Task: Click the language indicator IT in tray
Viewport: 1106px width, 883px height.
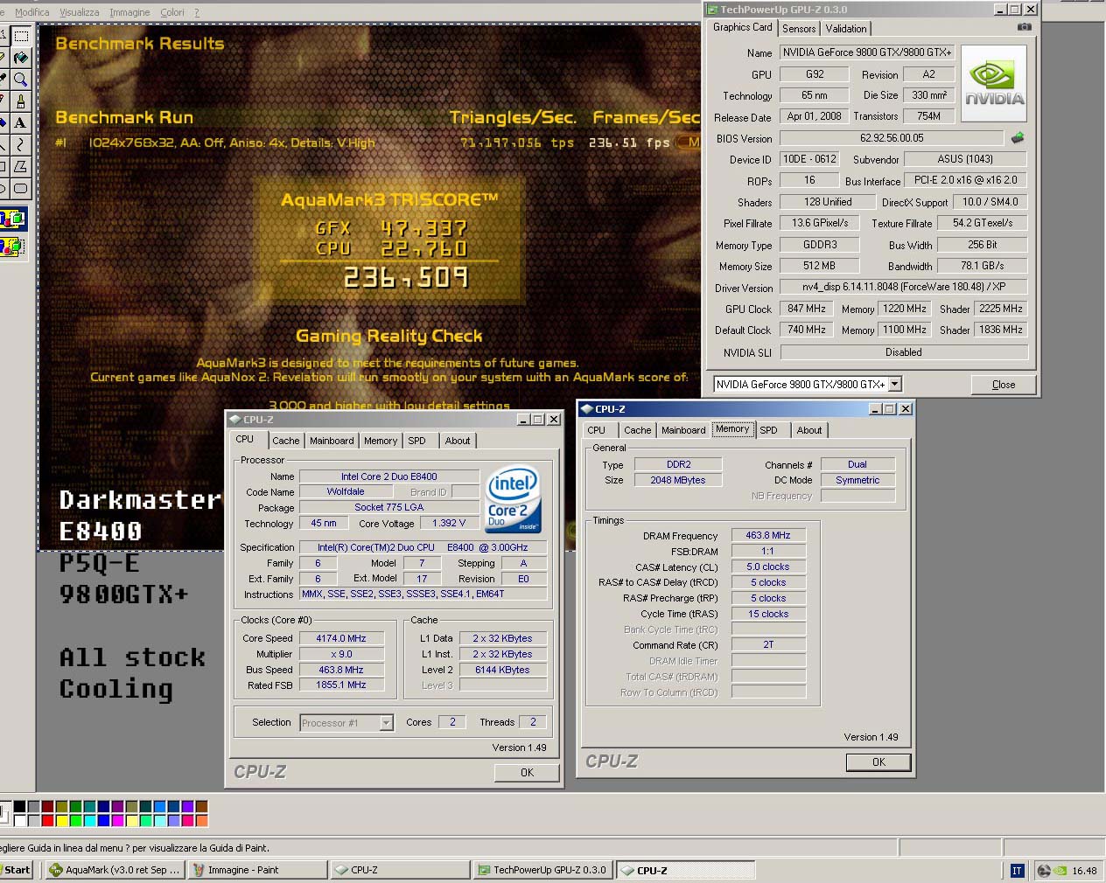Action: pos(1017,871)
